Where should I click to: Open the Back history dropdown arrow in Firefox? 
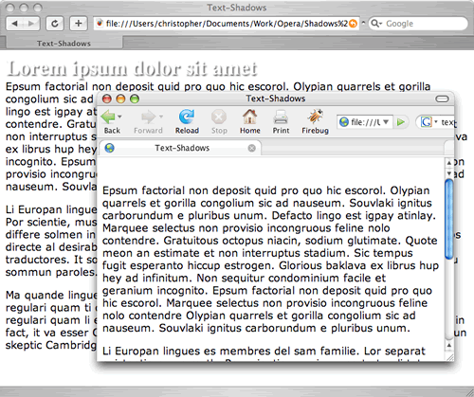(x=119, y=117)
